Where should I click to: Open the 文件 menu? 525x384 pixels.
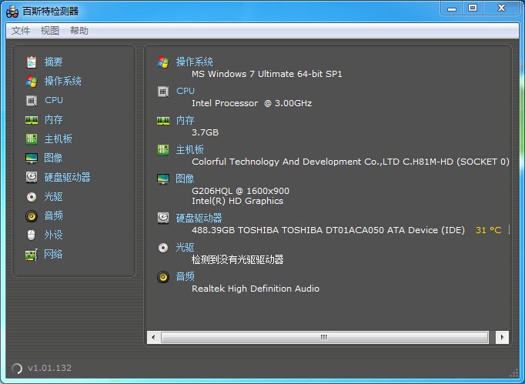point(21,31)
